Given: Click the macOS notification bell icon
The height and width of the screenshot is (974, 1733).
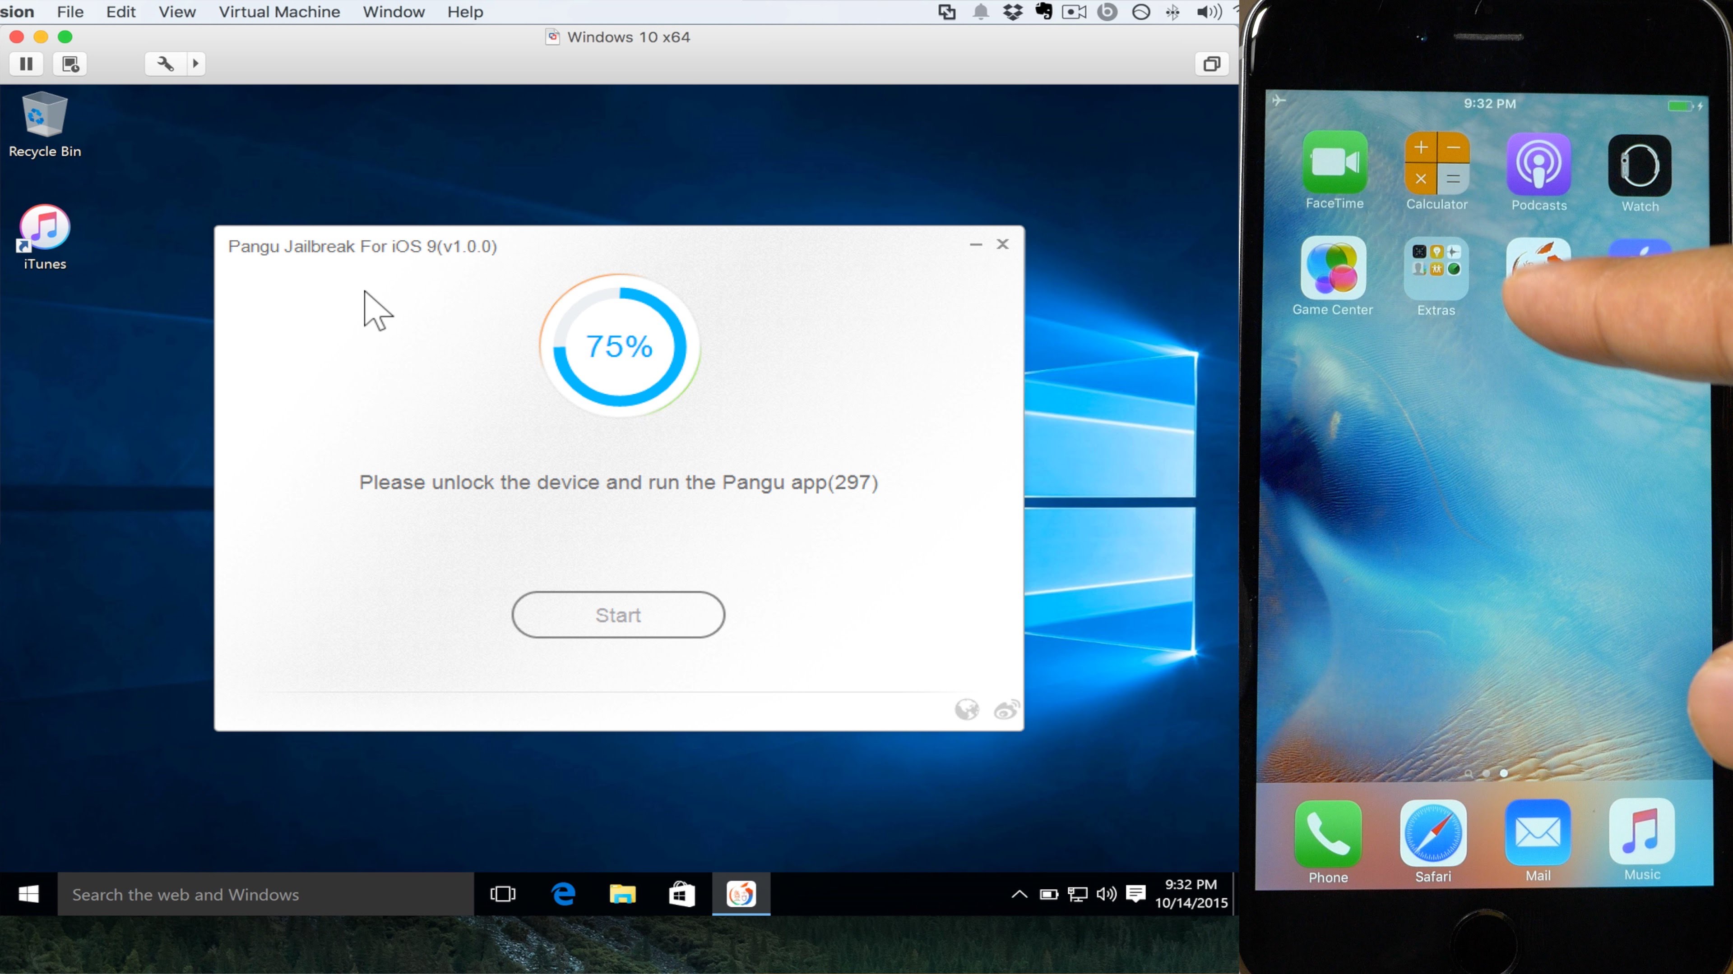Looking at the screenshot, I should 981,12.
